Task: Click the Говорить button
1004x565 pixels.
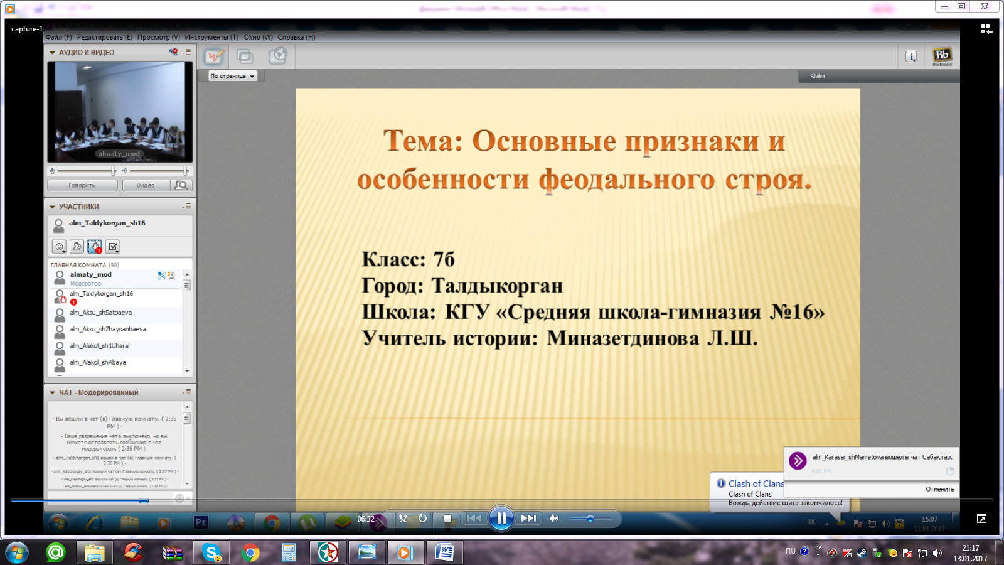Action: (82, 185)
